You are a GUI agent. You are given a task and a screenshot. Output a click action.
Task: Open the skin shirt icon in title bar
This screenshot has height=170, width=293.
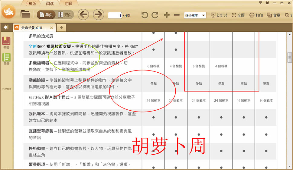[x=267, y=3]
